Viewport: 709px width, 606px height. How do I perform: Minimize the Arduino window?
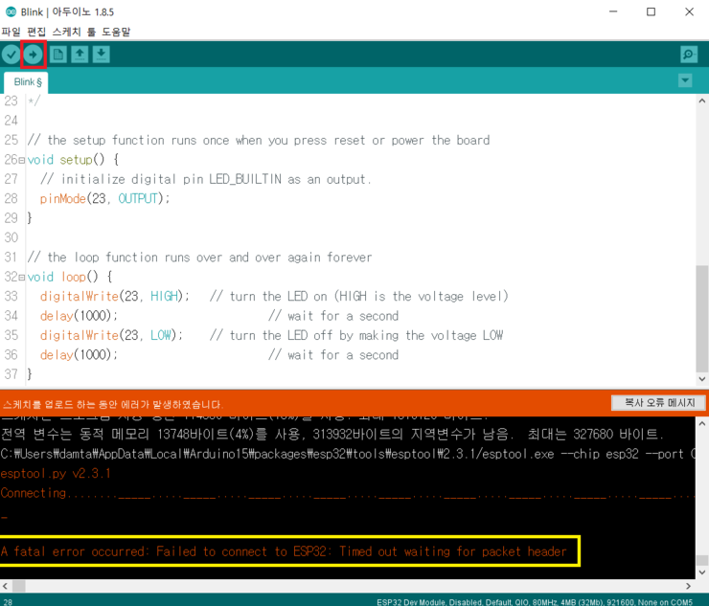point(613,11)
